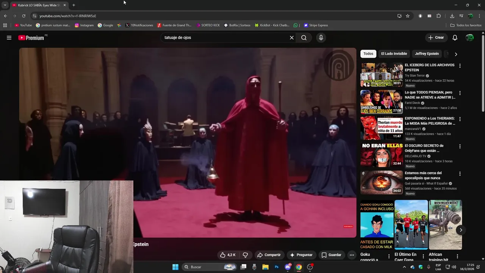The width and height of the screenshot is (485, 273).
Task: Open the Stripe Express bookmark
Action: point(316,25)
